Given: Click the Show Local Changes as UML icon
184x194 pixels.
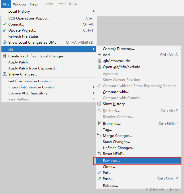Looking at the screenshot, I should (x=5, y=42).
